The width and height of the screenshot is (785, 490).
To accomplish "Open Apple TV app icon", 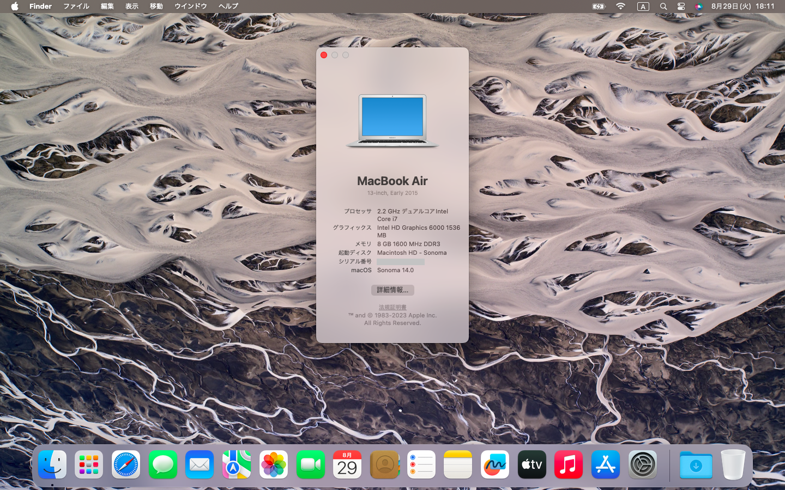I will click(x=532, y=464).
